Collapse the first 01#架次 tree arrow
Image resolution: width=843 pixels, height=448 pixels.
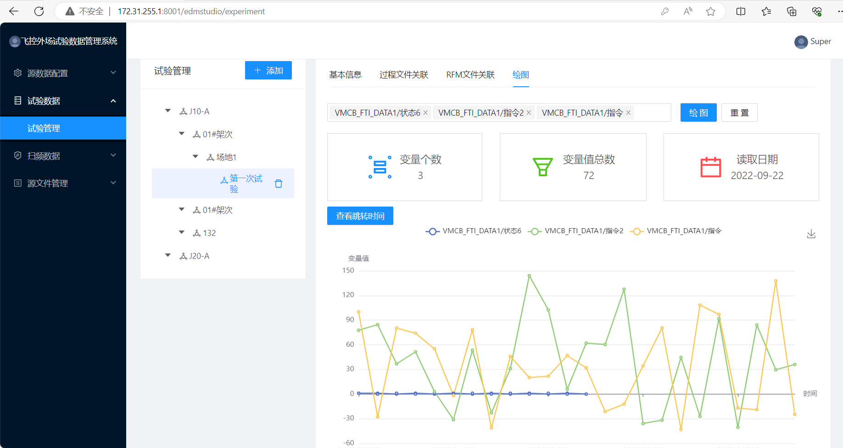[x=182, y=134]
